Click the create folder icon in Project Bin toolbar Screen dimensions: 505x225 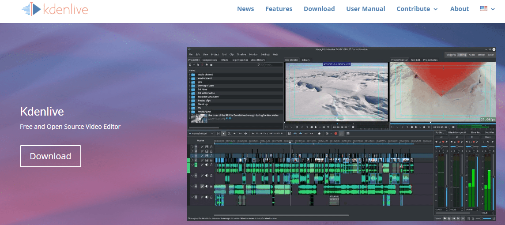pyautogui.click(x=198, y=65)
